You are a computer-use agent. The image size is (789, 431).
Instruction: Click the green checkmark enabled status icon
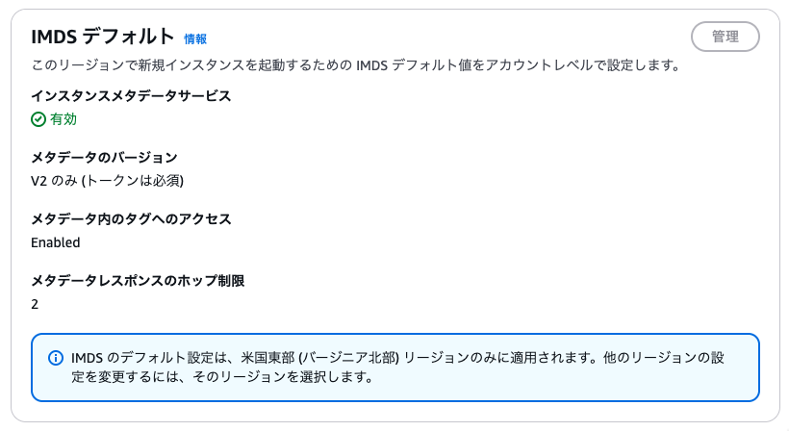(38, 119)
